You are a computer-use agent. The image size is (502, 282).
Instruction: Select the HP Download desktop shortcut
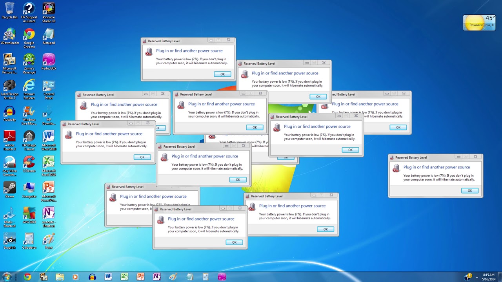click(x=49, y=115)
